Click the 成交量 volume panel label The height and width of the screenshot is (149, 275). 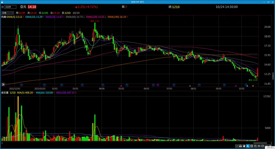point(5,93)
